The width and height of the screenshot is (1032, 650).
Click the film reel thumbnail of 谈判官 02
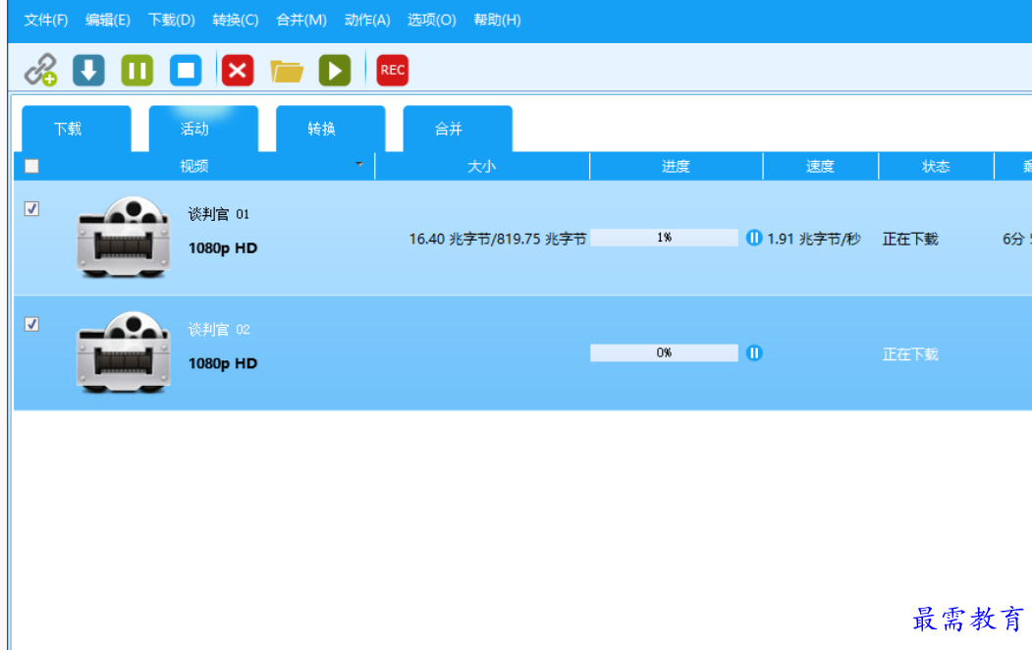coord(124,352)
